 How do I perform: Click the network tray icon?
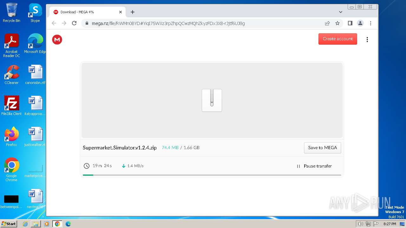[368, 224]
